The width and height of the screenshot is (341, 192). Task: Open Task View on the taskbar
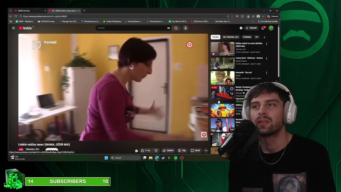[x=144, y=158]
